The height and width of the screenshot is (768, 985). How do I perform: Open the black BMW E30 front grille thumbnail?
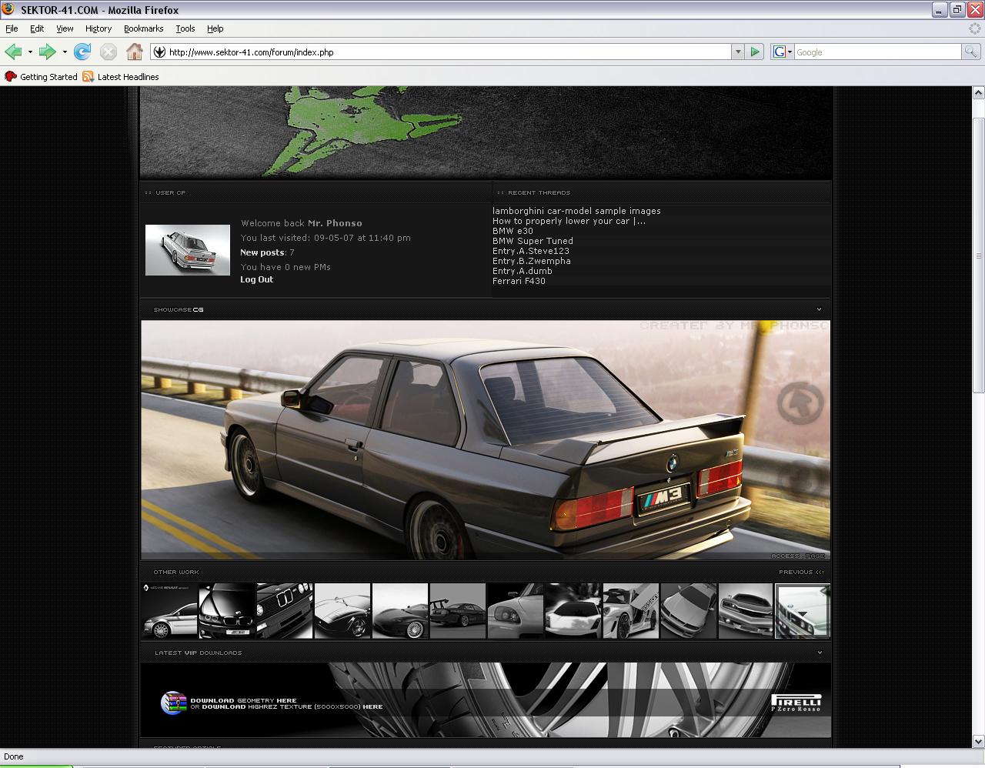point(285,611)
